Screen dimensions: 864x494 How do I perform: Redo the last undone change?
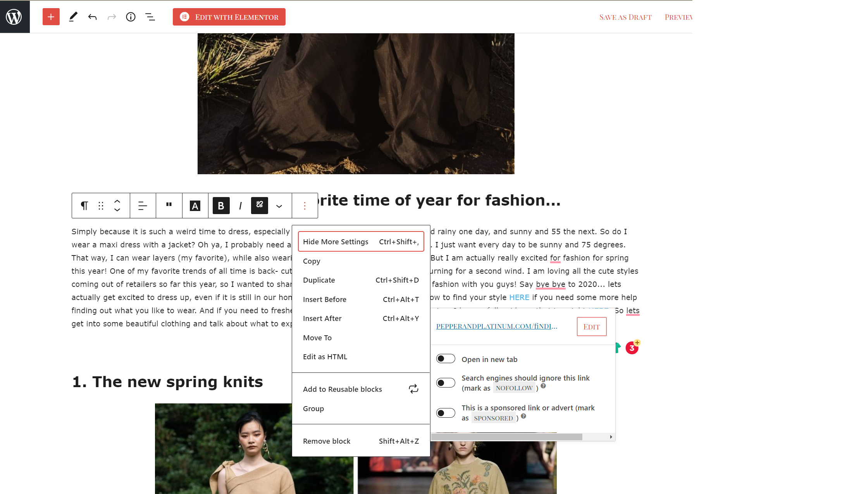[112, 17]
